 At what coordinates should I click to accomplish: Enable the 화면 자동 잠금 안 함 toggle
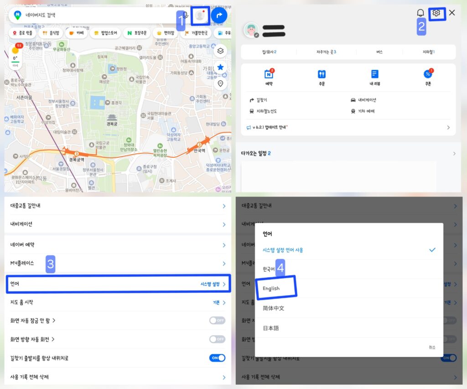click(218, 321)
